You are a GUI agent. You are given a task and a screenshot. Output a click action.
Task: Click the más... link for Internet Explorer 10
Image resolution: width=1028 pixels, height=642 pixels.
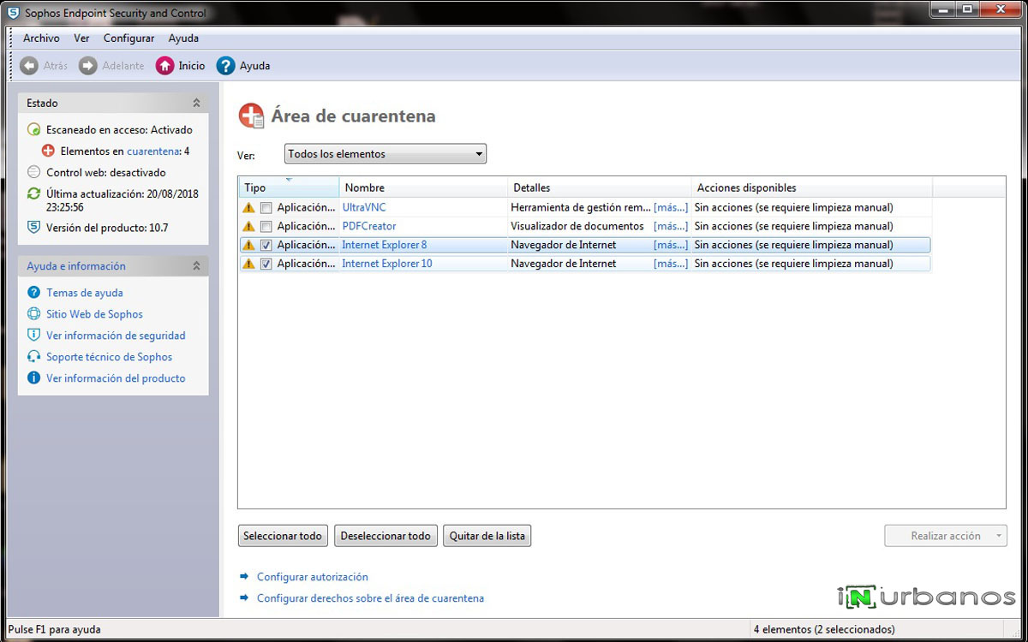click(671, 263)
